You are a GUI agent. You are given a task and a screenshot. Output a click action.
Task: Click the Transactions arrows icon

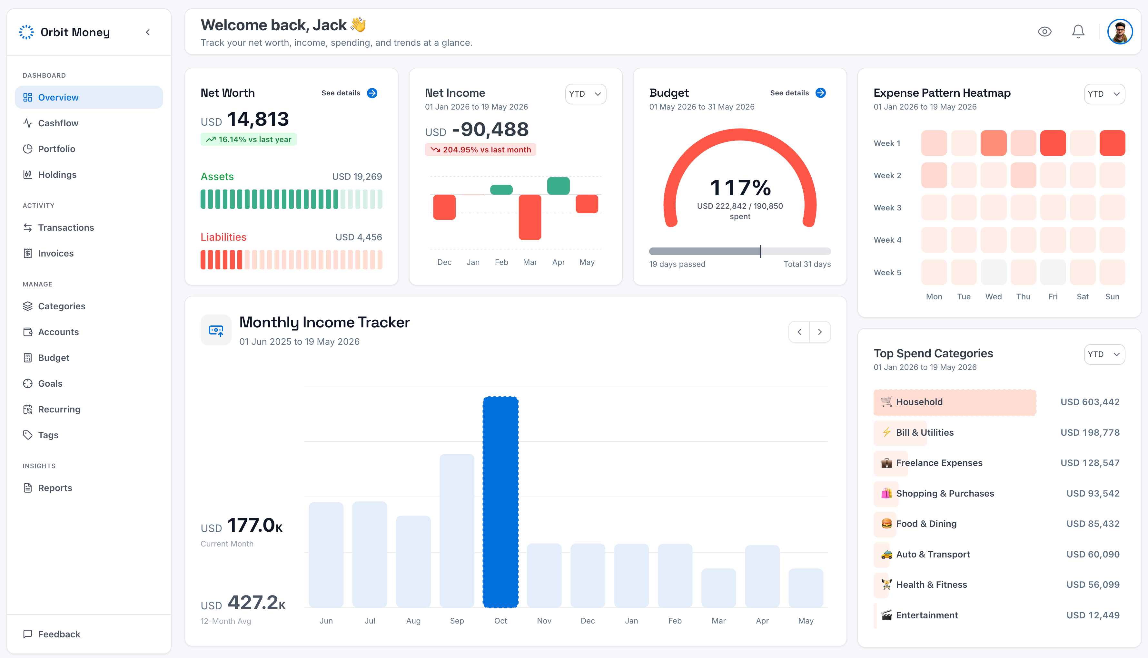tap(28, 227)
